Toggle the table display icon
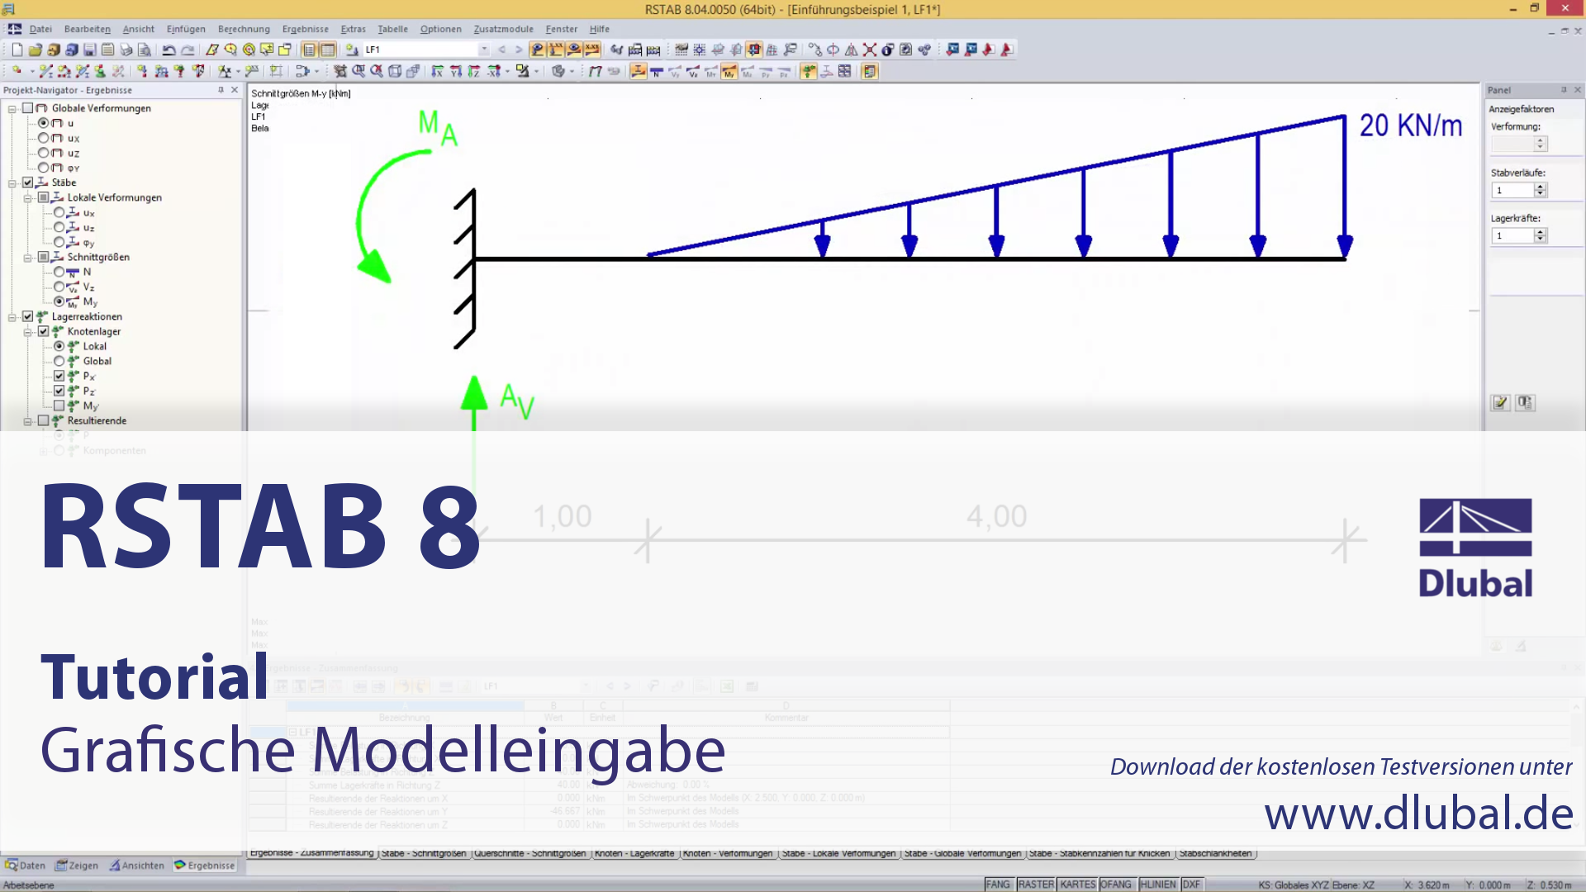The width and height of the screenshot is (1586, 892). coord(327,50)
